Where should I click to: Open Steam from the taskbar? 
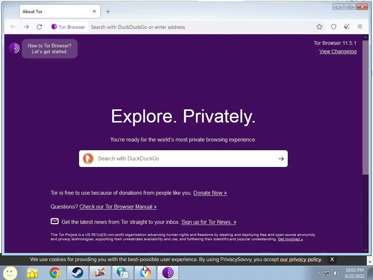click(x=78, y=273)
